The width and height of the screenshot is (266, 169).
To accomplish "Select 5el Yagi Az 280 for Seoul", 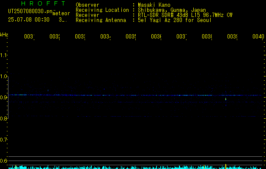I will (x=175, y=20).
